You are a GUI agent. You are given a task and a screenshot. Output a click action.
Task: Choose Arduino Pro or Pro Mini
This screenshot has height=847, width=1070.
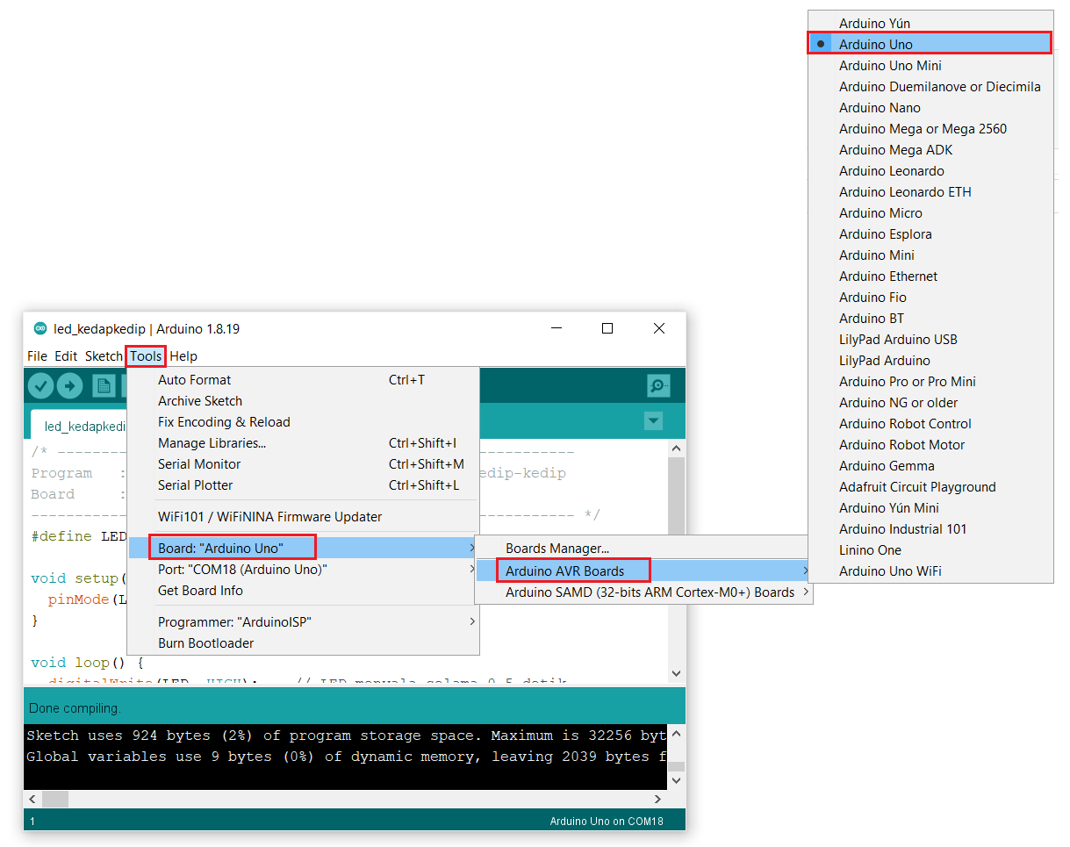tap(930, 382)
